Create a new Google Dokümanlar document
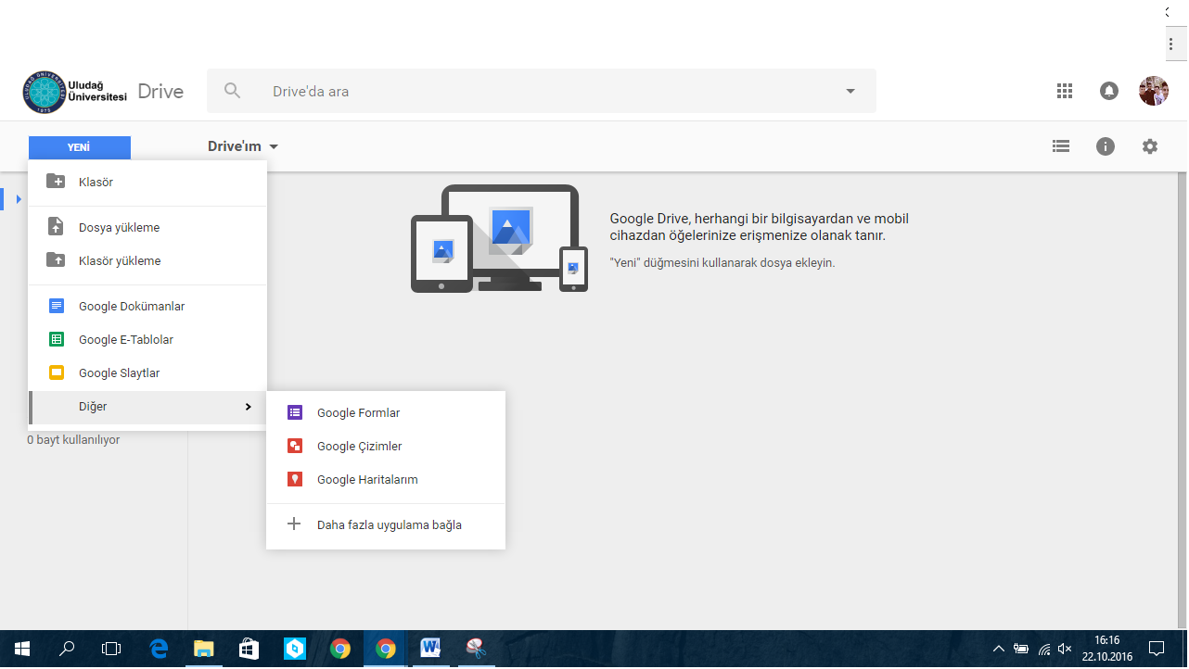Image resolution: width=1189 pixels, height=669 pixels. tap(147, 306)
